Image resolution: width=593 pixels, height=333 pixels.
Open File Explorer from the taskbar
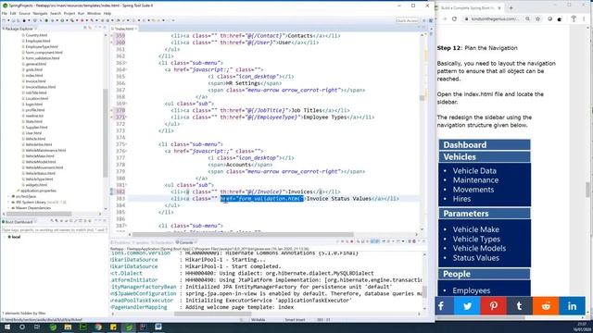(68, 327)
